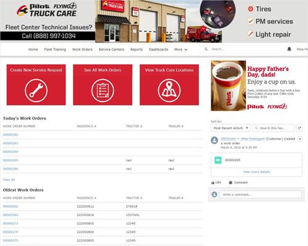
Task: Click the Oldest Work Orders heading
Action: 23,190
